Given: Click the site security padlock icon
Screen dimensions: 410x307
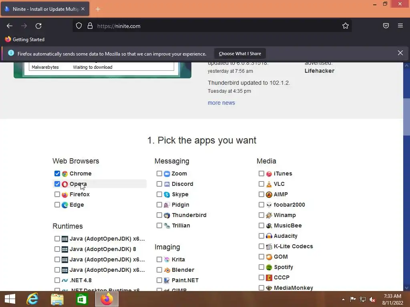Looking at the screenshot, I should click(x=90, y=26).
